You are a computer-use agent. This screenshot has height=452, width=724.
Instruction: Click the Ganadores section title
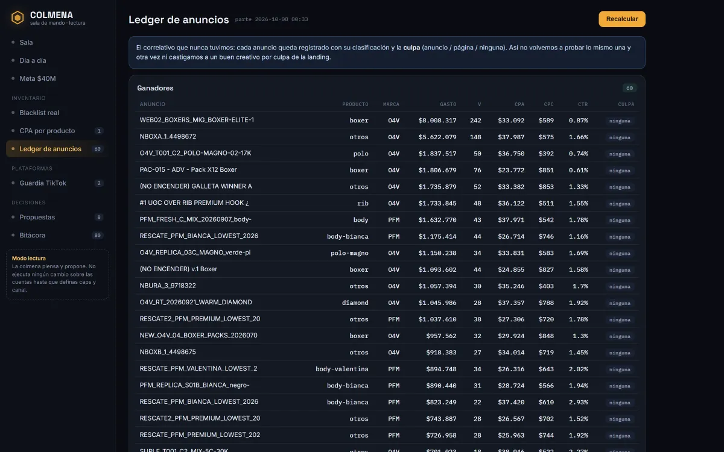click(155, 88)
